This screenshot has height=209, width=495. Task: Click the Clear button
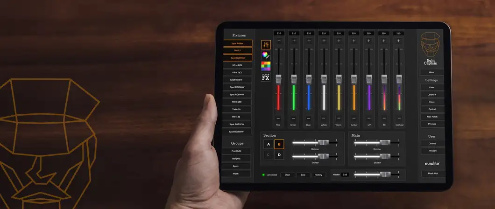tap(287, 175)
